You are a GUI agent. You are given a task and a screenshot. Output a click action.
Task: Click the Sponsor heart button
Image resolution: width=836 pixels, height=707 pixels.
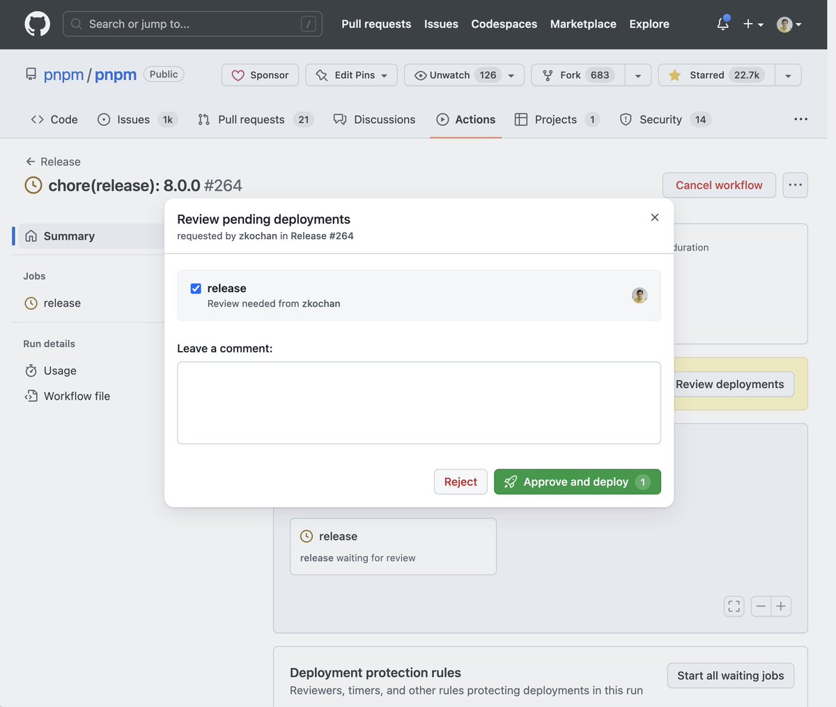[x=260, y=75]
